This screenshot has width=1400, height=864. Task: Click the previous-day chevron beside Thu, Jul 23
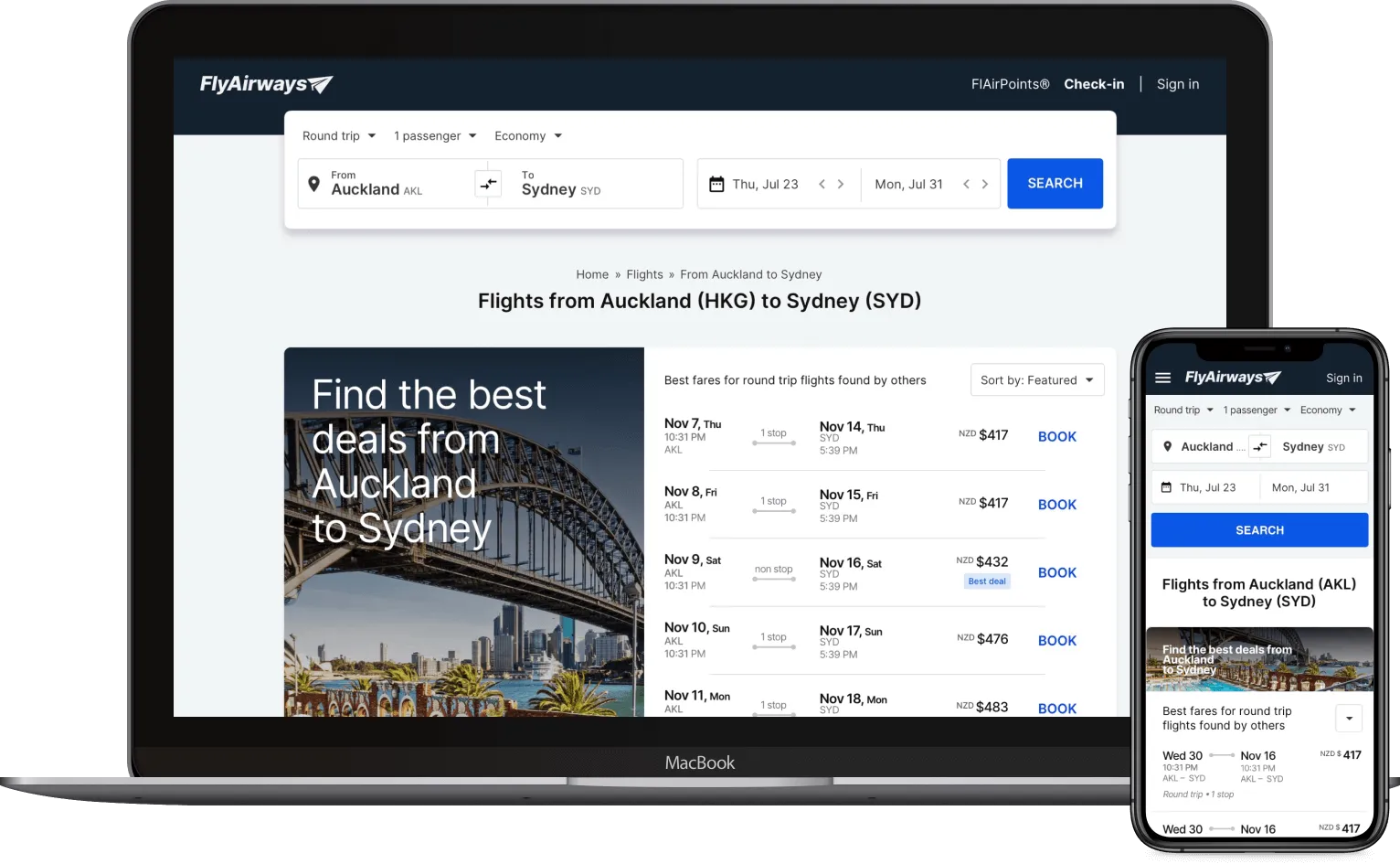click(822, 184)
